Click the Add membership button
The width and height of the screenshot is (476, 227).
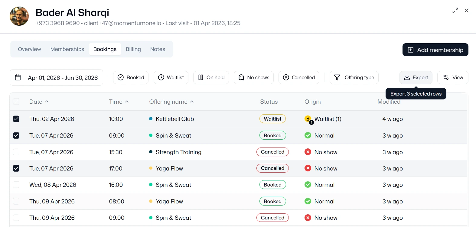point(435,50)
